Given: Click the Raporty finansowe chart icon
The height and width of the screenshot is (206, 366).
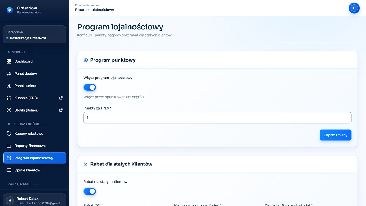Looking at the screenshot, I should point(9,146).
